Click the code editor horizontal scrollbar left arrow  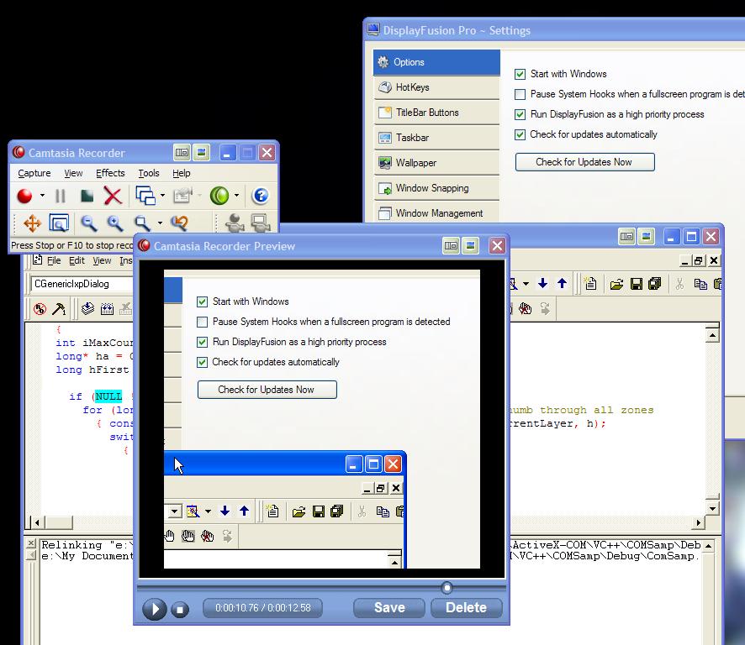click(38, 522)
